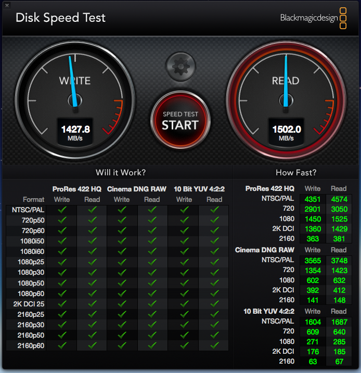
Task: Click the 1080p25 YUV read checkmark
Action: [x=214, y=262]
